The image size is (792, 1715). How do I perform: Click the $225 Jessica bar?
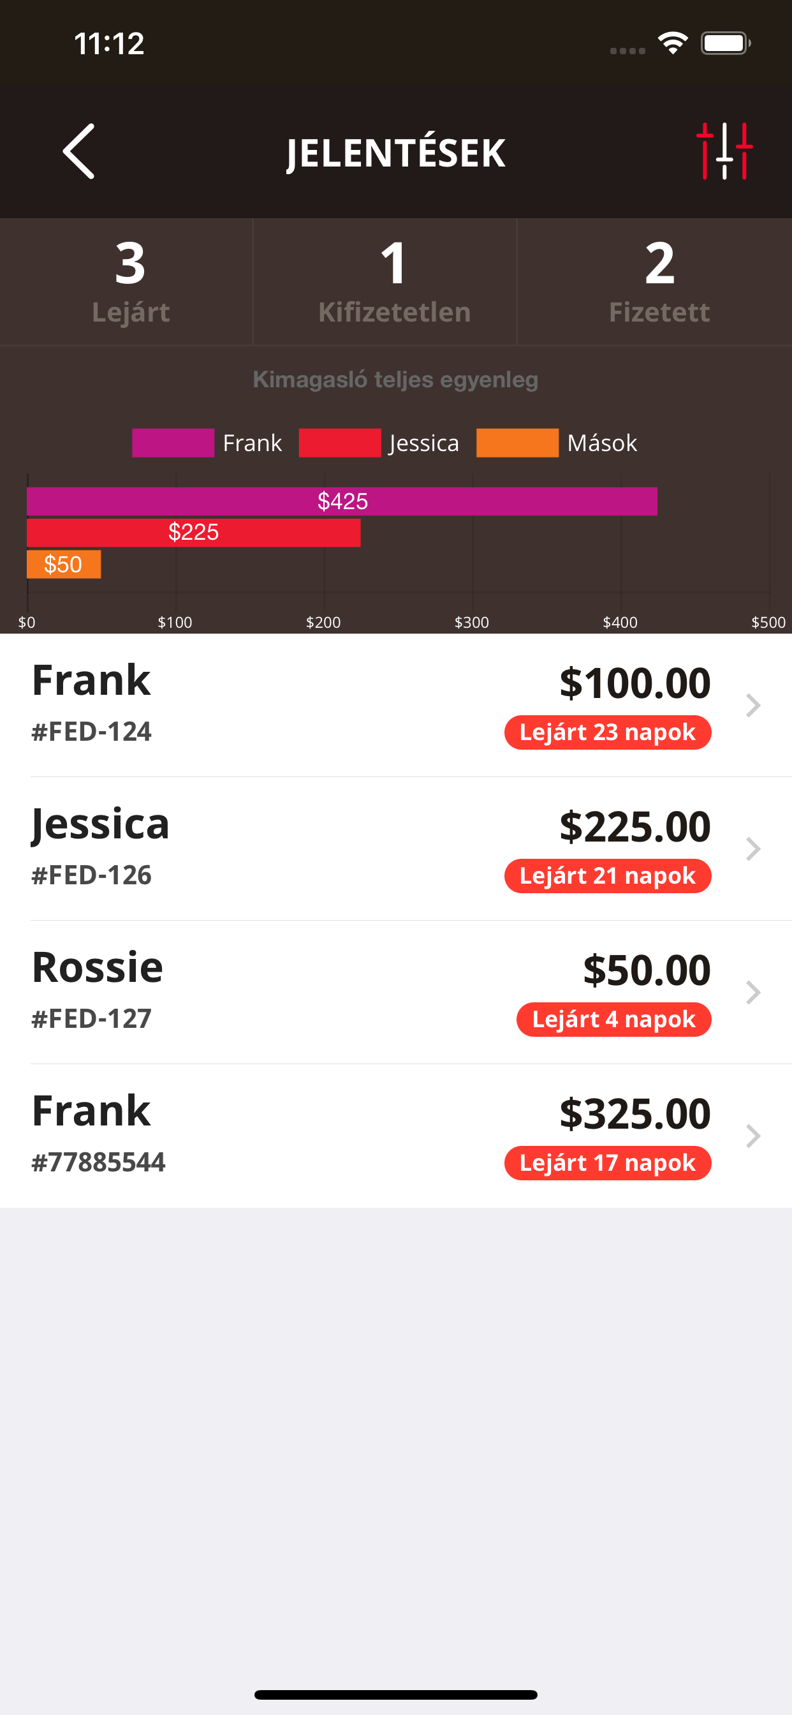pos(194,533)
